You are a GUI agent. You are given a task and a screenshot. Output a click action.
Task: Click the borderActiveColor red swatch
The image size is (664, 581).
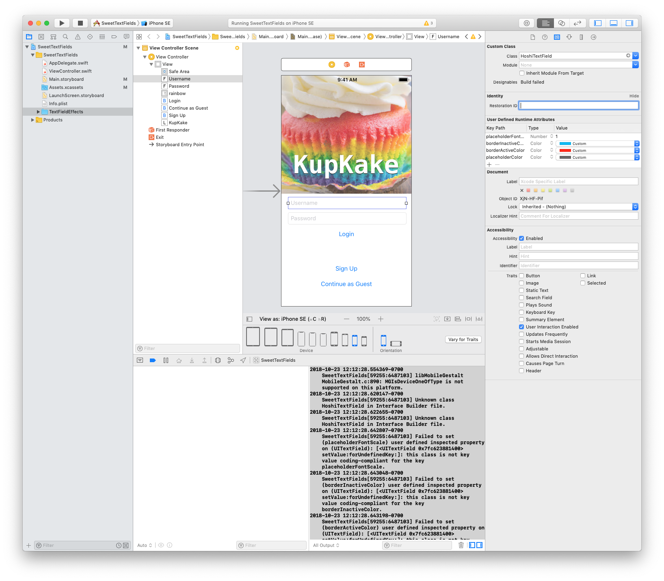click(565, 150)
